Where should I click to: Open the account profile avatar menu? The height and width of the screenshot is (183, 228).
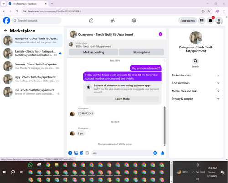(219, 21)
